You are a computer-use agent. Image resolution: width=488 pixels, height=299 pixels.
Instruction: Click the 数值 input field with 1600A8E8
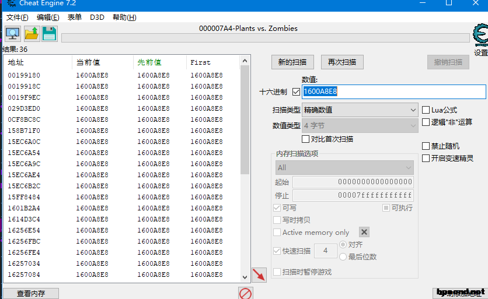[393, 92]
